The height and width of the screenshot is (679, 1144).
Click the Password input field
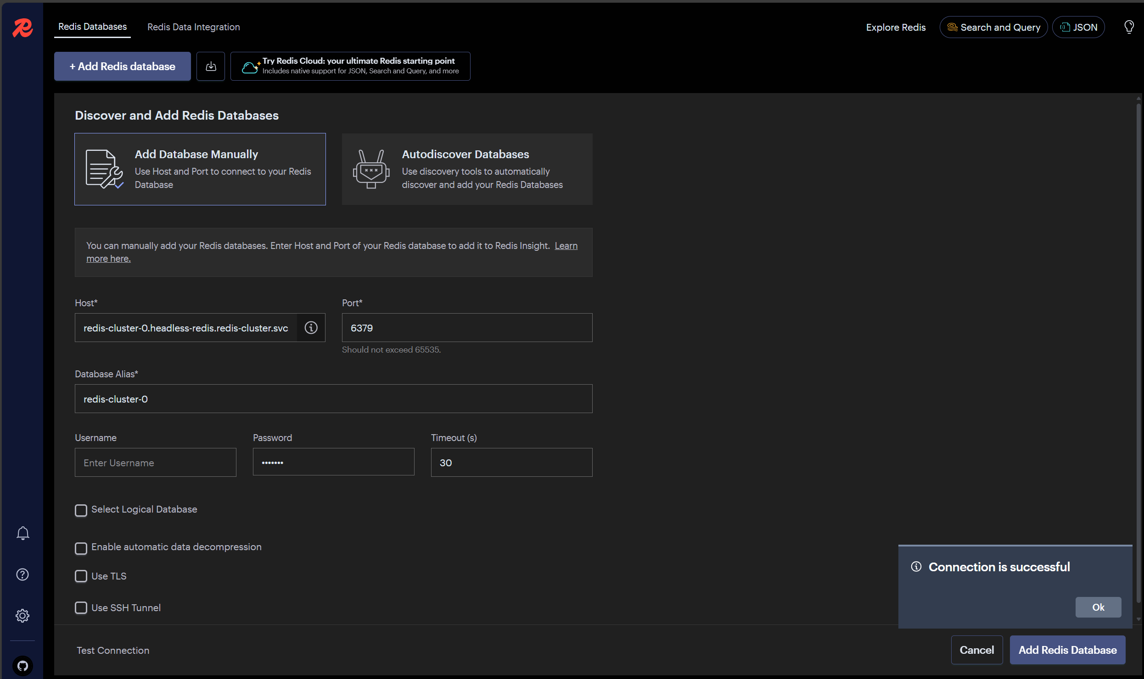click(x=334, y=462)
